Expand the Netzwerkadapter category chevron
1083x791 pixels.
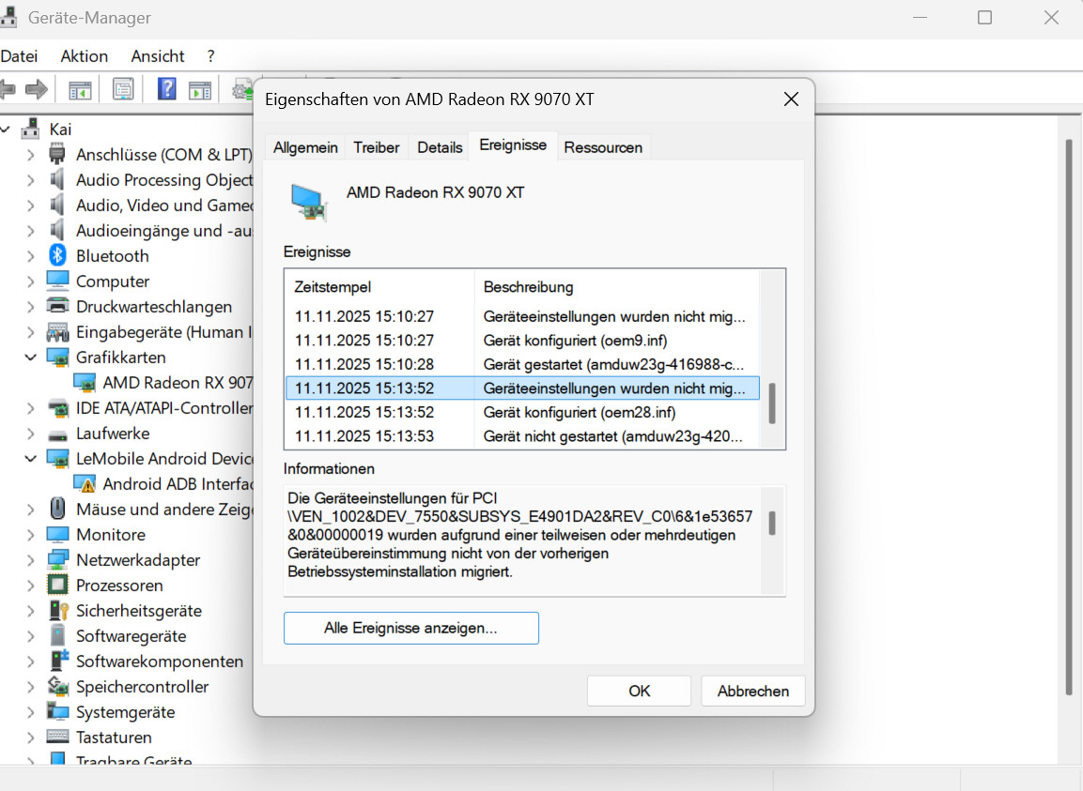pyautogui.click(x=30, y=560)
